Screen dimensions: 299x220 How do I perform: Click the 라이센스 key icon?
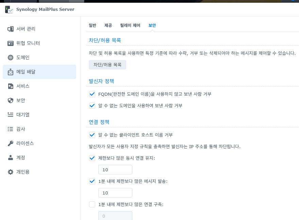tap(11, 143)
